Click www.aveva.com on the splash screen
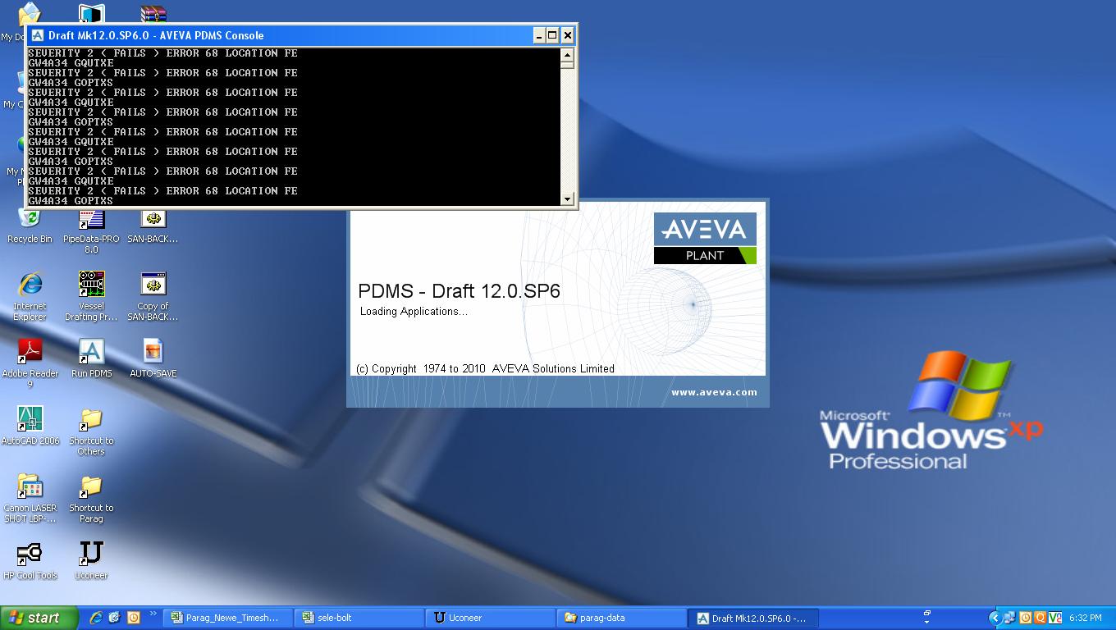The image size is (1116, 630). tap(714, 392)
